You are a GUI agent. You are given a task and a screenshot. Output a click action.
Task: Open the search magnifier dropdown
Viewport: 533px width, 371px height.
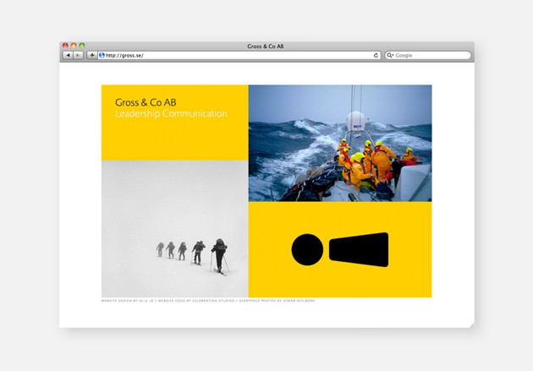390,55
